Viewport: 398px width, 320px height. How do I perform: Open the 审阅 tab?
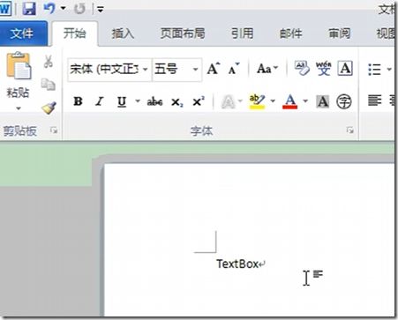(x=339, y=33)
